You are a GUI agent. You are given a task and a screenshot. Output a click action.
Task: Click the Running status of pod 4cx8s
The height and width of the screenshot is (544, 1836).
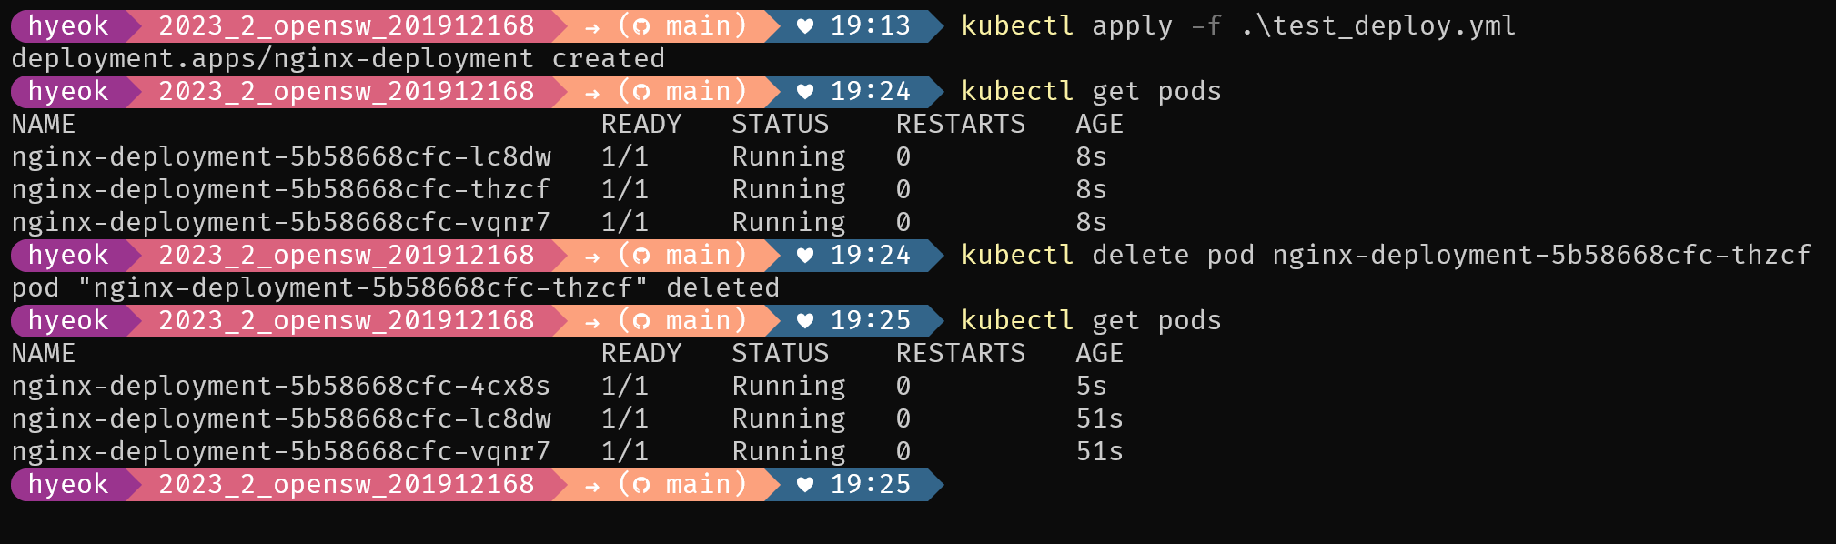point(789,386)
